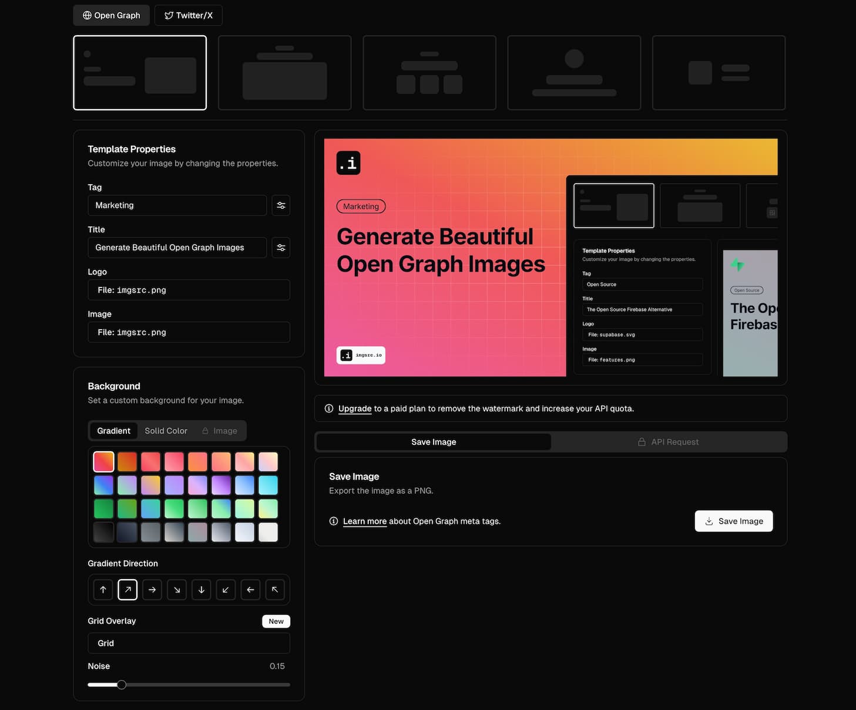Select Solid Color background tab
Screen dimensions: 856x710
click(x=166, y=431)
